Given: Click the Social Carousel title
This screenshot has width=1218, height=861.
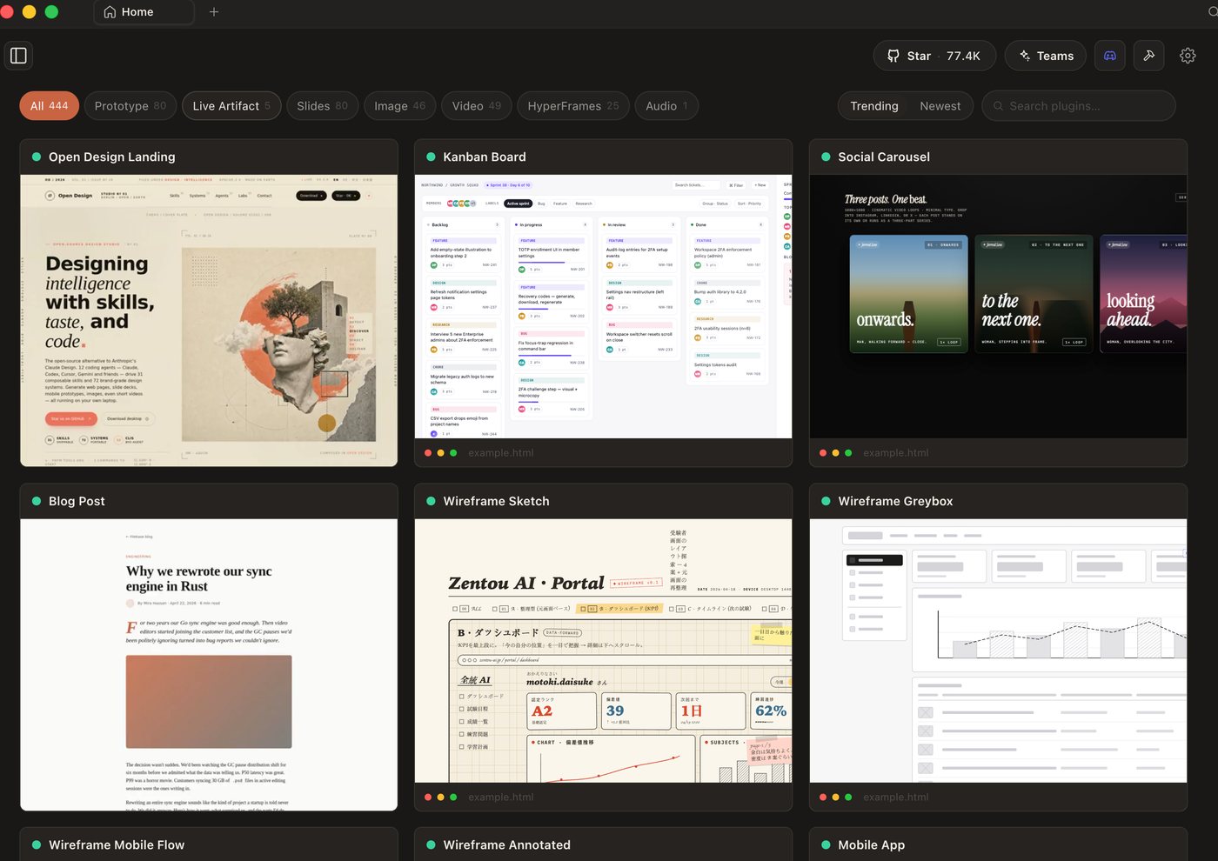Looking at the screenshot, I should 884,157.
